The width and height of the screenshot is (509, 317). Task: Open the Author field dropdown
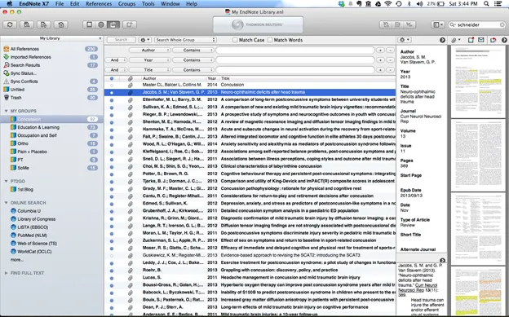[149, 51]
